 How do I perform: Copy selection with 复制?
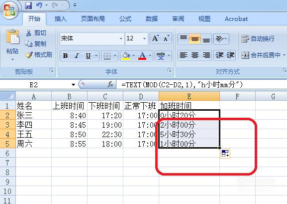click(36, 44)
